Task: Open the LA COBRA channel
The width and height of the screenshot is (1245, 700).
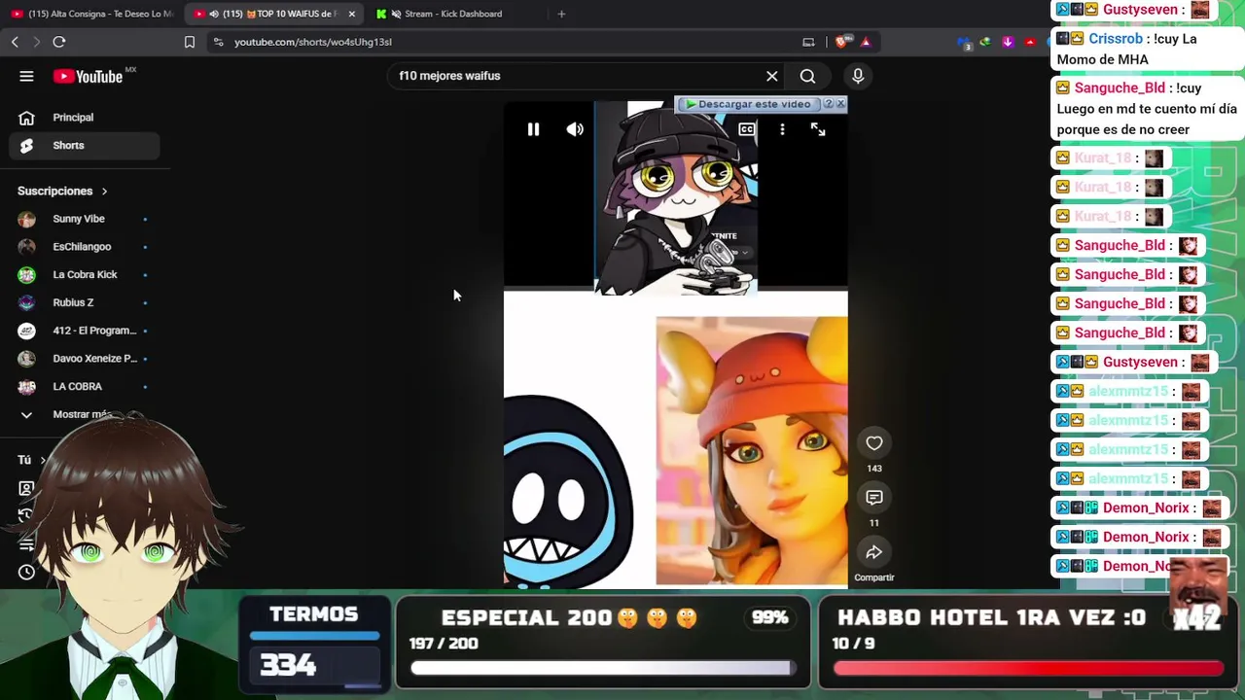Action: 86,387
